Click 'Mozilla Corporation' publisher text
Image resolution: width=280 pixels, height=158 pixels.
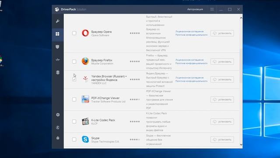point(102,64)
